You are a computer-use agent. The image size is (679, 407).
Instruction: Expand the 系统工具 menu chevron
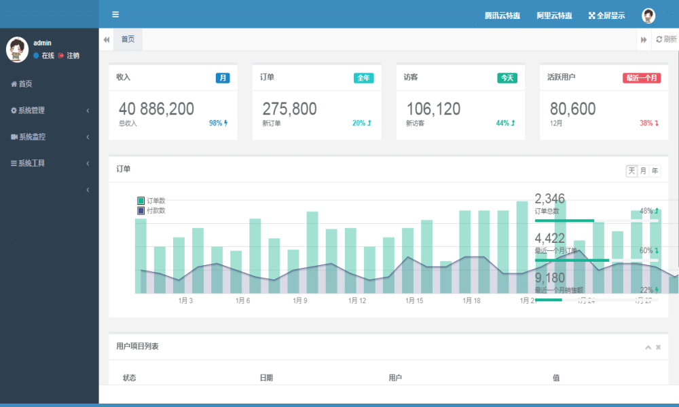pyautogui.click(x=88, y=163)
